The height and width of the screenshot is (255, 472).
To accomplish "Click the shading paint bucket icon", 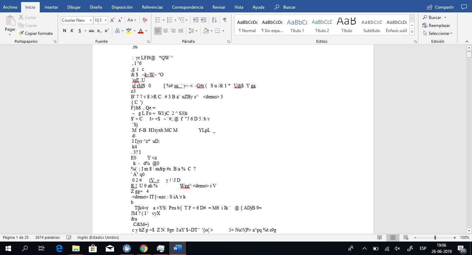I will [206, 31].
